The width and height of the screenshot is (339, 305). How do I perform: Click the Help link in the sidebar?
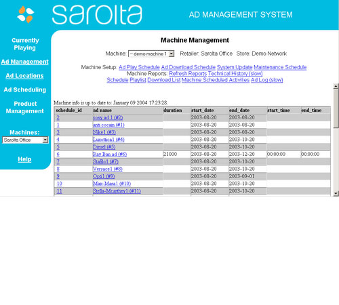[24, 159]
